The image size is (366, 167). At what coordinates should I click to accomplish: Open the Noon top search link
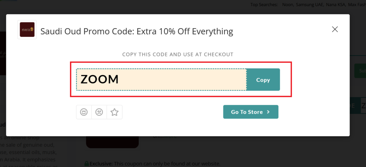click(x=288, y=5)
